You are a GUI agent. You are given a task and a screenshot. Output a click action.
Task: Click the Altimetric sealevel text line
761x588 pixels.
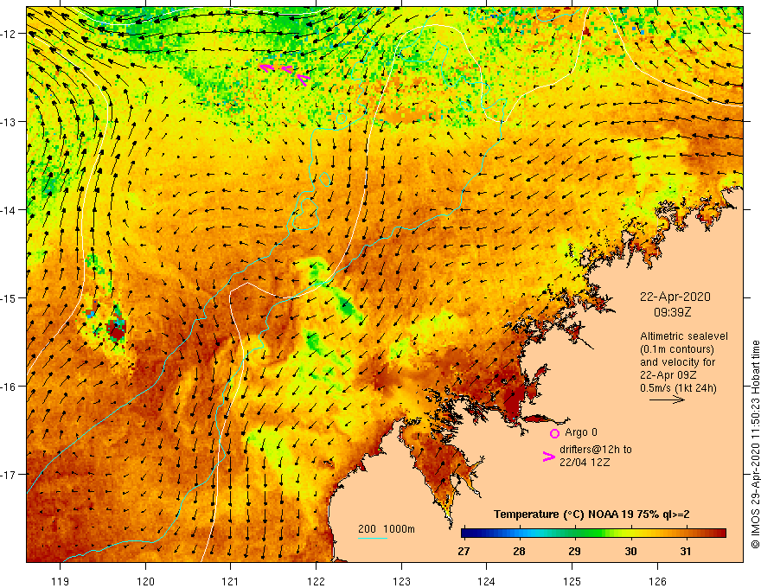[684, 336]
